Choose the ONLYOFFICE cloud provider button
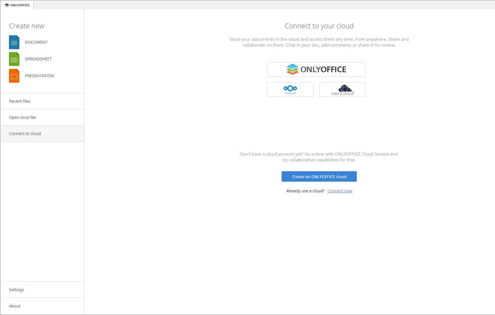 316,69
